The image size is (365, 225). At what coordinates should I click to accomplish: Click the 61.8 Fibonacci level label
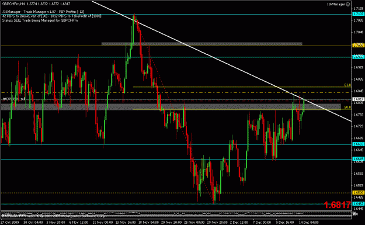click(x=347, y=85)
